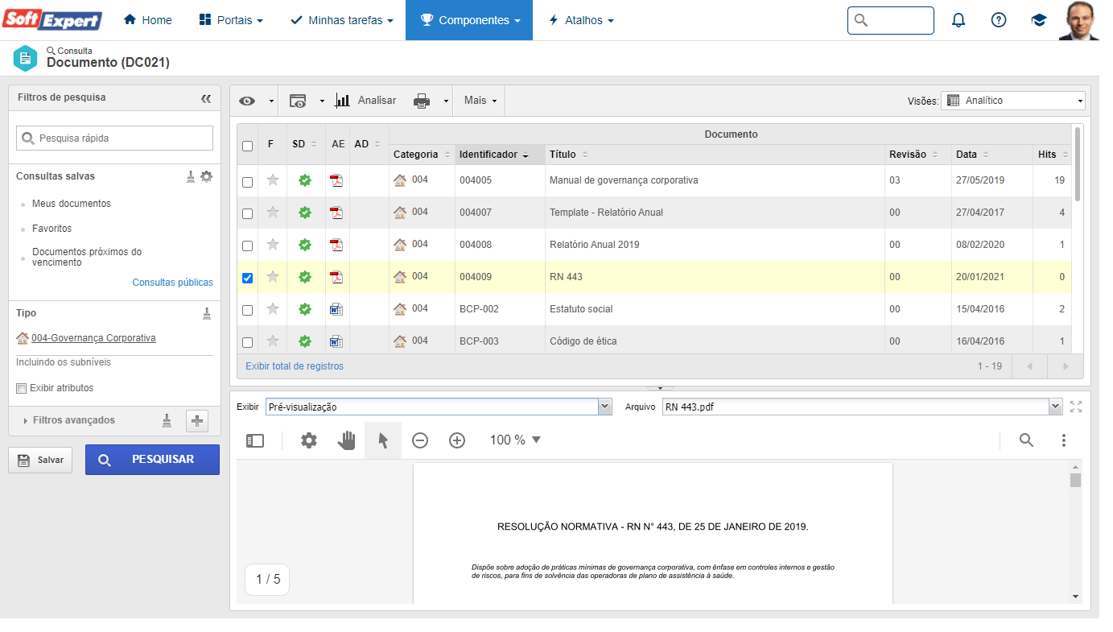
Task: Select the hand pan tool
Action: 346,440
